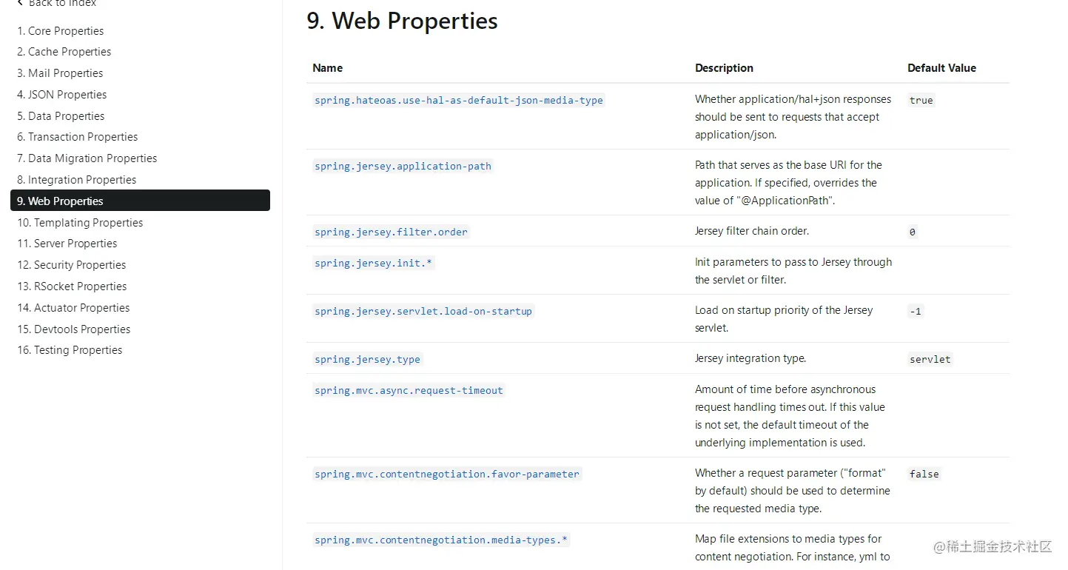The image size is (1068, 570).
Task: Click description 'Jersey integration type.'
Action: (750, 358)
